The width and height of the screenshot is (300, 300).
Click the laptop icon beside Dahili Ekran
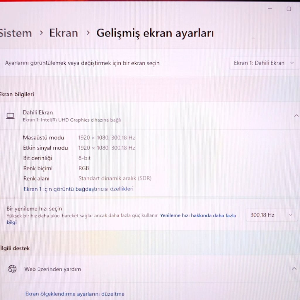tap(10, 116)
